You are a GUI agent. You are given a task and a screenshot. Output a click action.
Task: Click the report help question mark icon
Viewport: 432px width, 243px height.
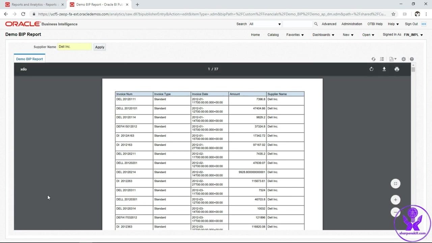412,59
